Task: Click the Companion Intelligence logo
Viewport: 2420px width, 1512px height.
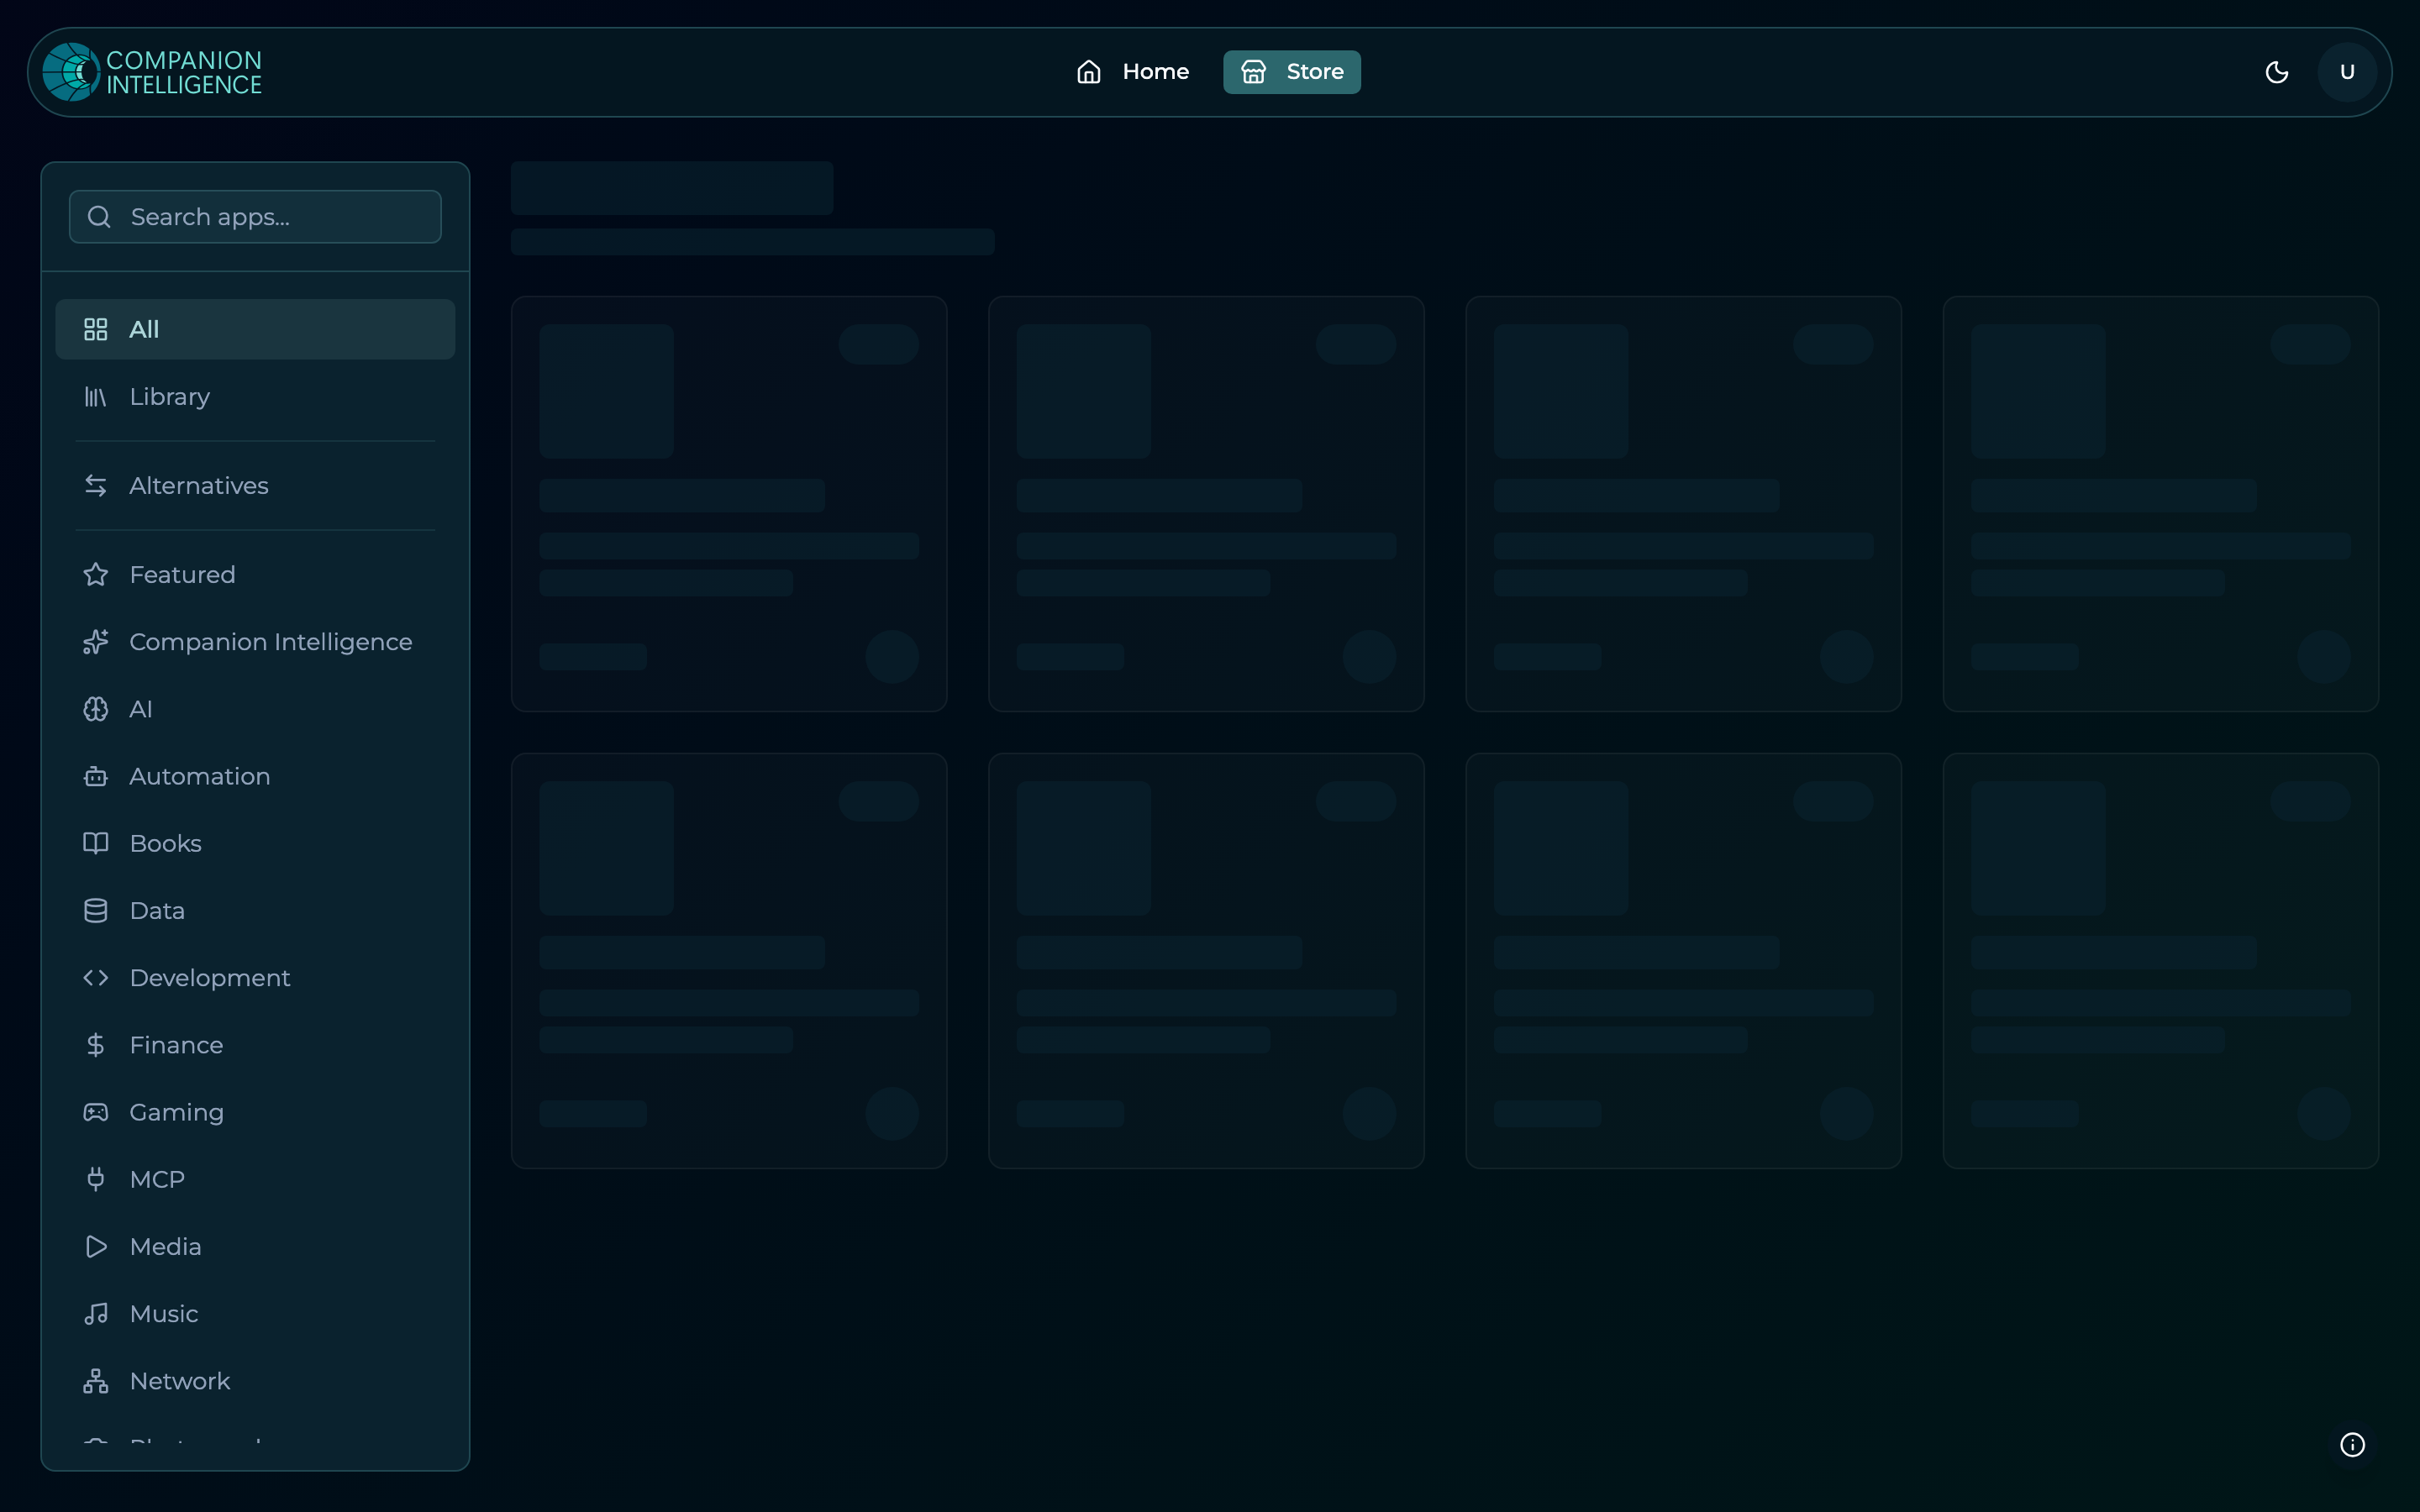Action: point(152,72)
